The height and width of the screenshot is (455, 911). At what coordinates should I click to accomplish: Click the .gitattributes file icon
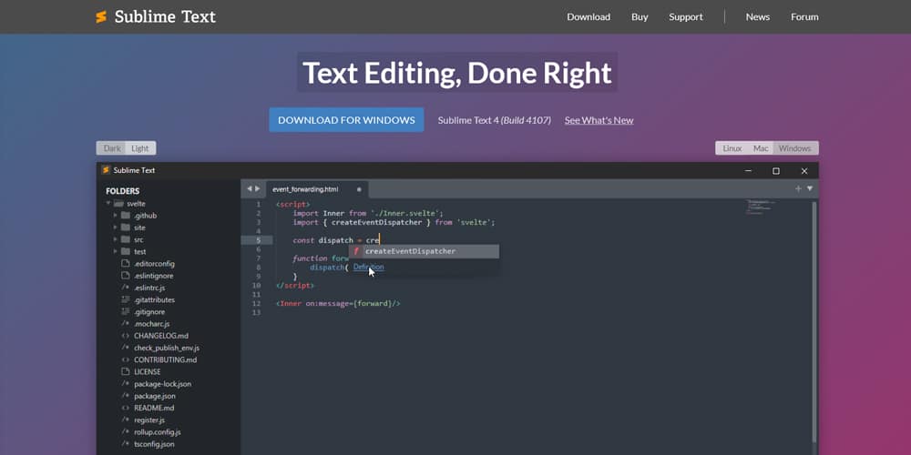pos(125,299)
